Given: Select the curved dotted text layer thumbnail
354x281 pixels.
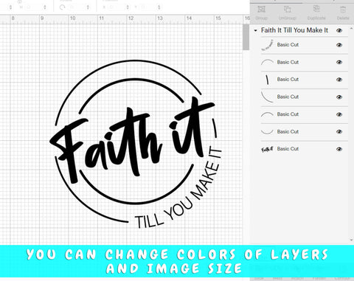Looking at the screenshot, I should click(x=267, y=45).
